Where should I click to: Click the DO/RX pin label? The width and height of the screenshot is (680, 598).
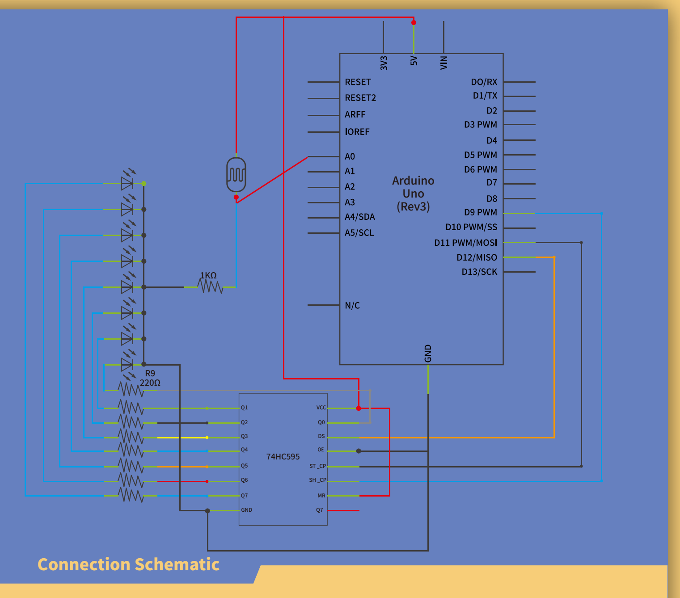click(x=484, y=82)
